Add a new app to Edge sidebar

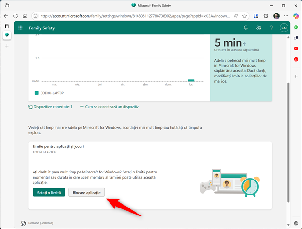point(296,76)
